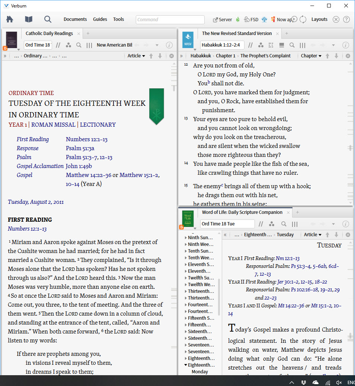This screenshot has height=386, width=355.
Task: Follow the LECTIONARY link
Action: tap(98, 125)
